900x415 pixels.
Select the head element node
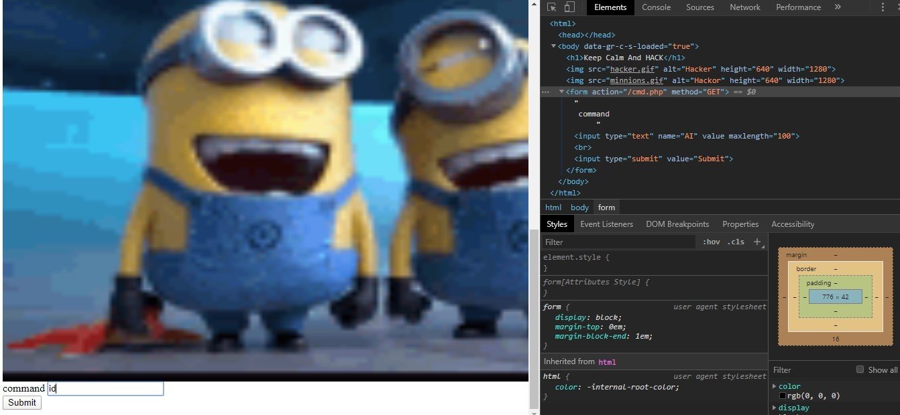(587, 35)
